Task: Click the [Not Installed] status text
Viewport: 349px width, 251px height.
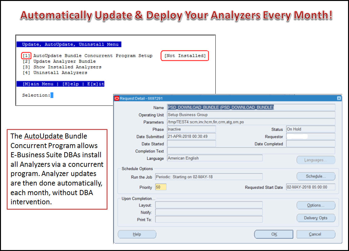Action: [185, 56]
